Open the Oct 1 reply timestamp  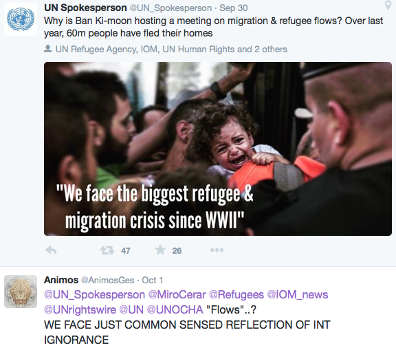(153, 280)
